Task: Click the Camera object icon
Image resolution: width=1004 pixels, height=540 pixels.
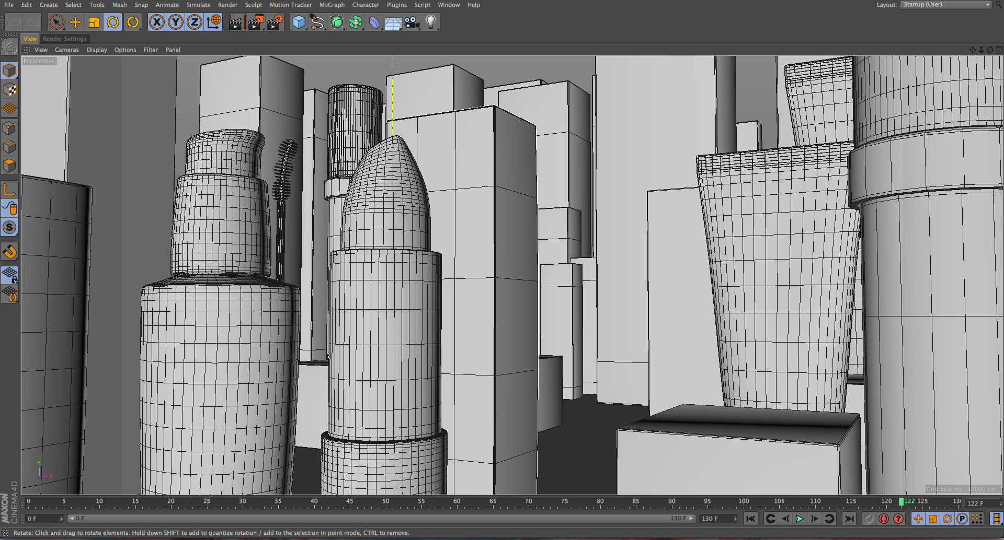Action: 412,22
